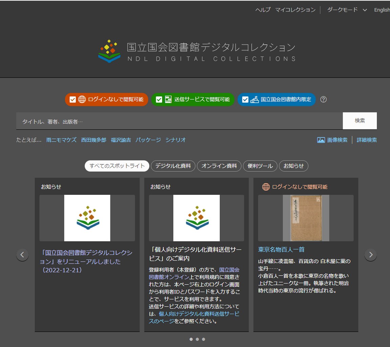This screenshot has height=347, width=390.
Task: Click the library building icon in blue filter
Action: point(255,99)
